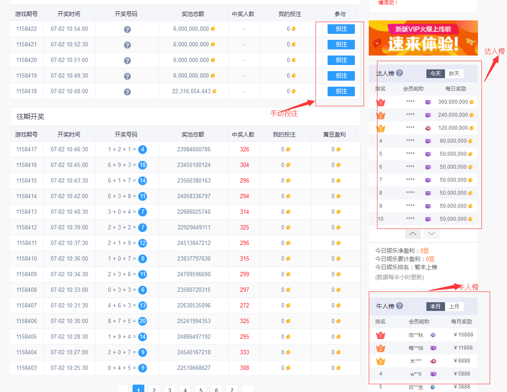Click the 投注 button for period 1158420
The image size is (507, 392).
tap(341, 60)
